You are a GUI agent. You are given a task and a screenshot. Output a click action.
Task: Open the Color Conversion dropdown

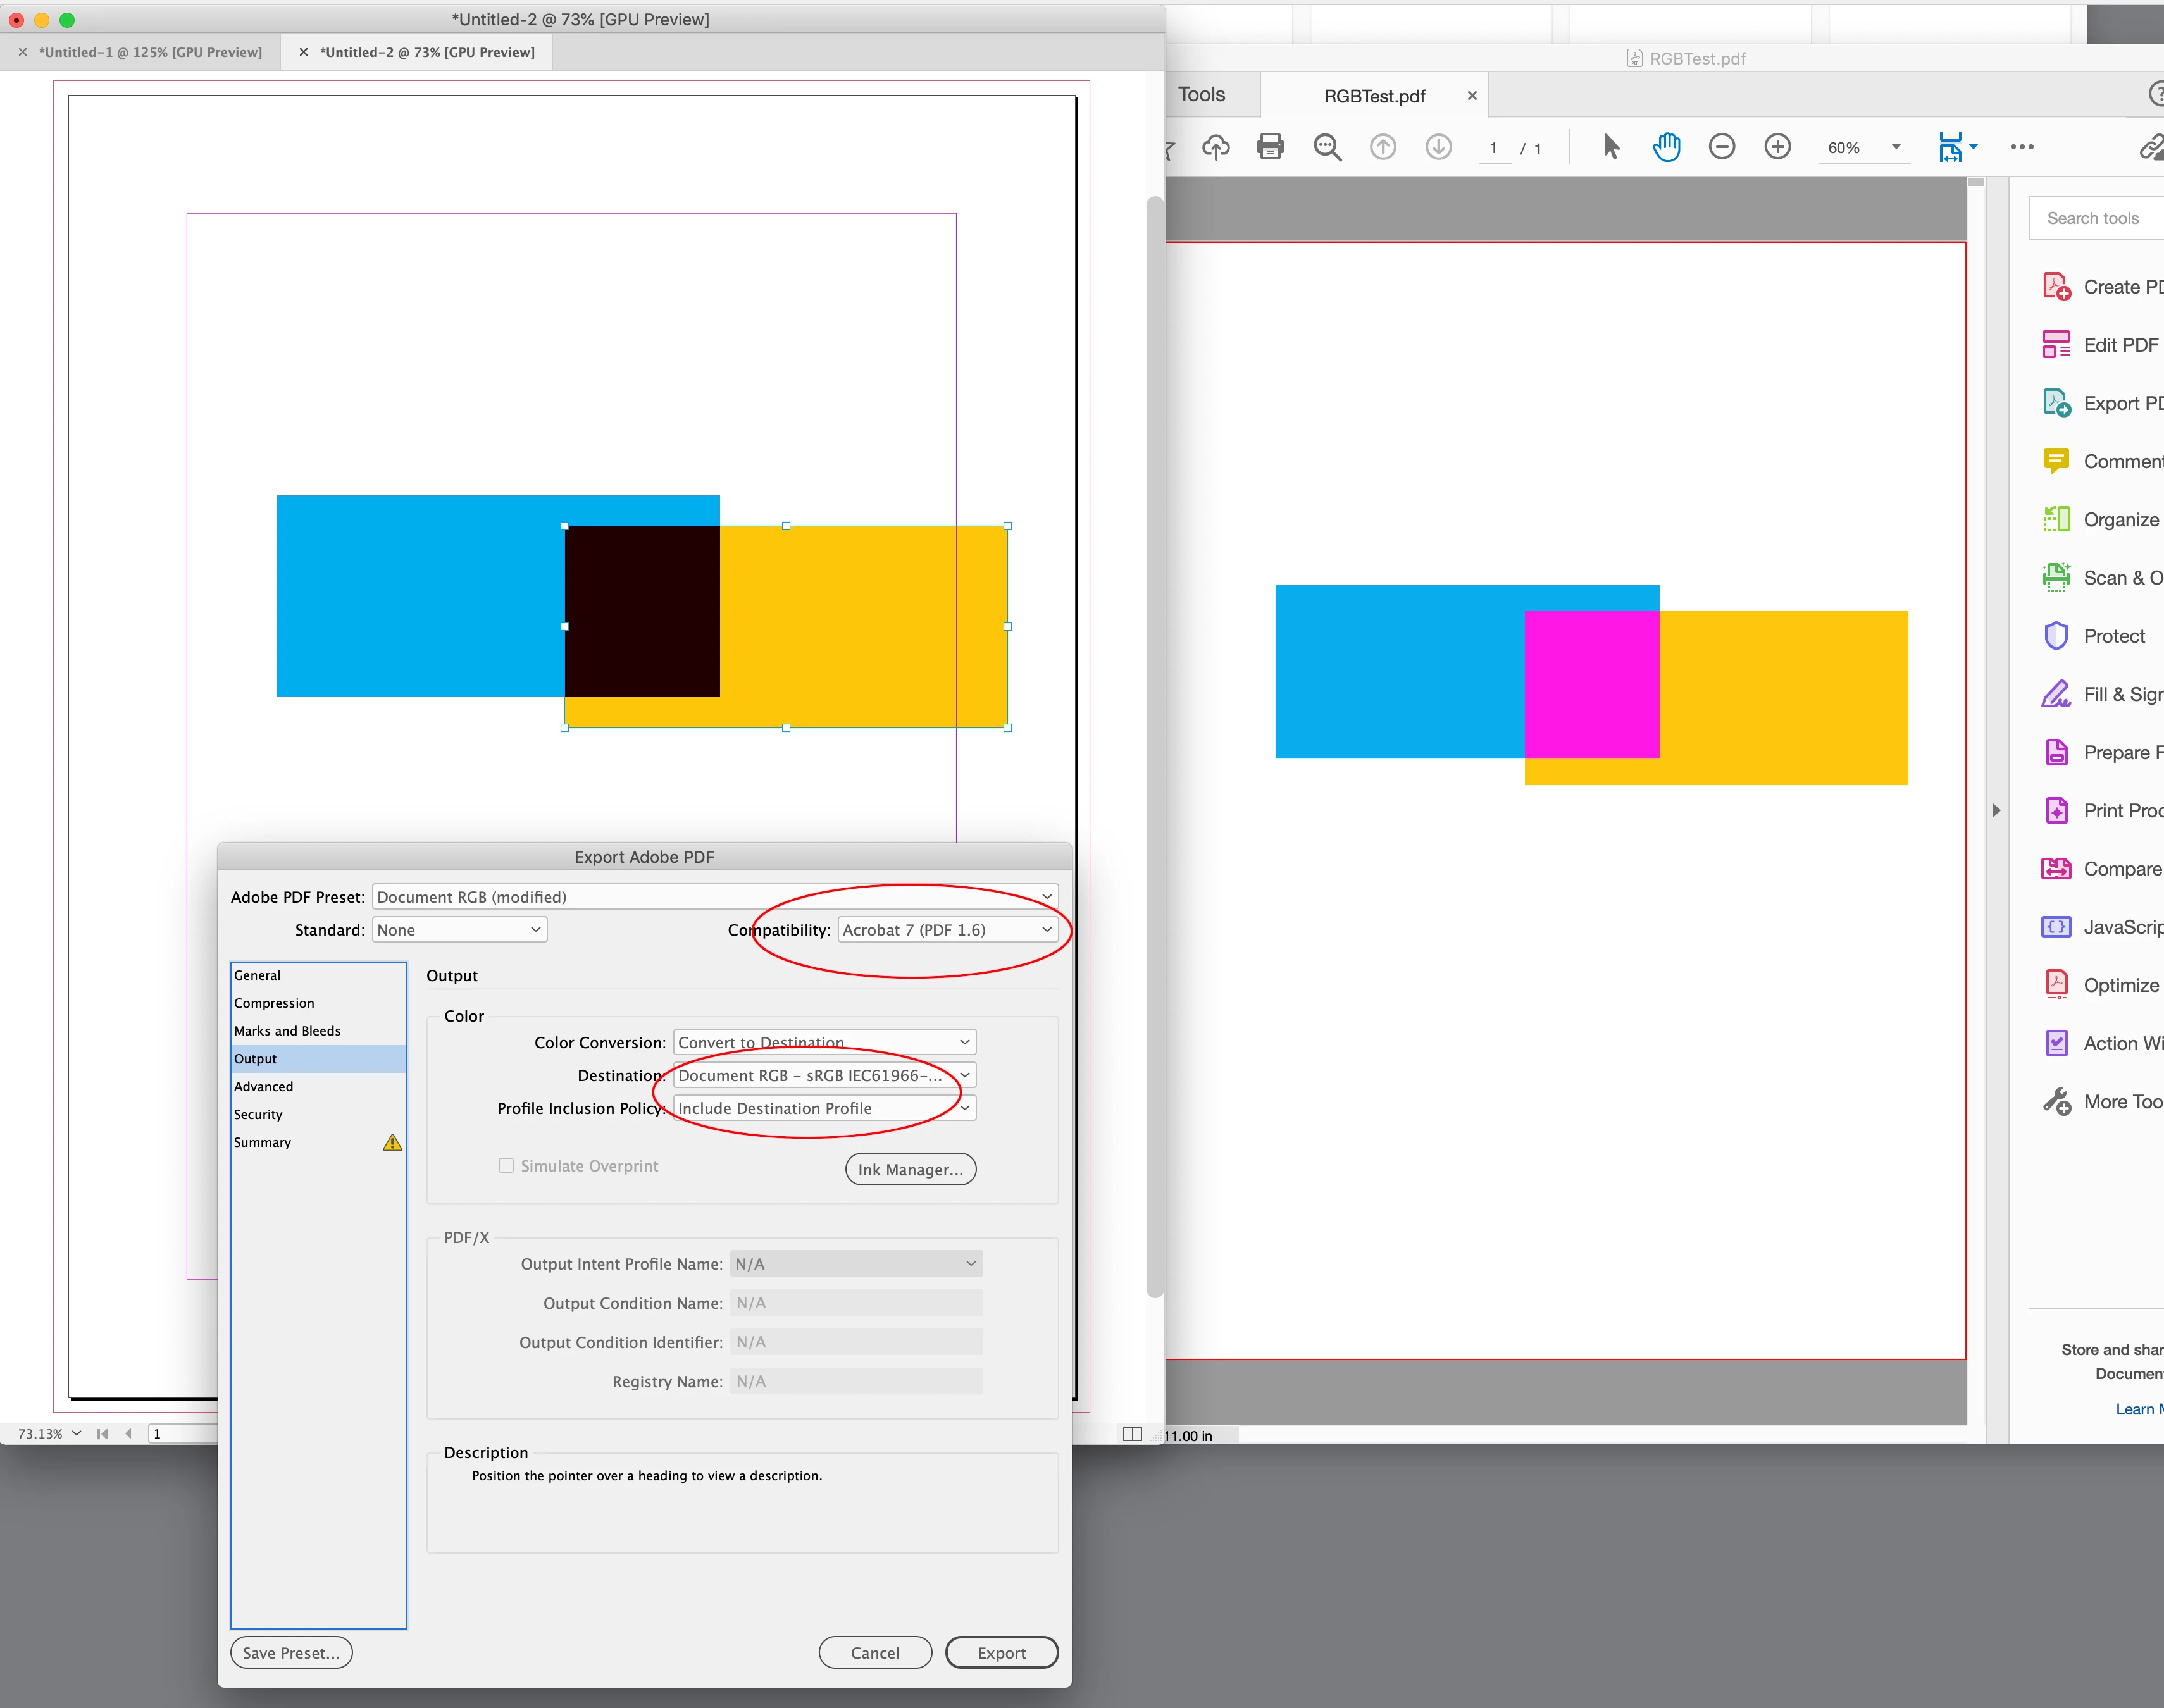click(824, 1042)
